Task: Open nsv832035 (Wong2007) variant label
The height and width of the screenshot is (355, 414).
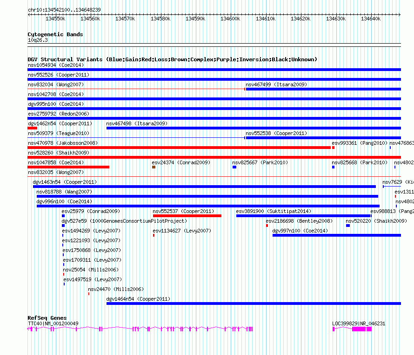Action: pyautogui.click(x=56, y=172)
